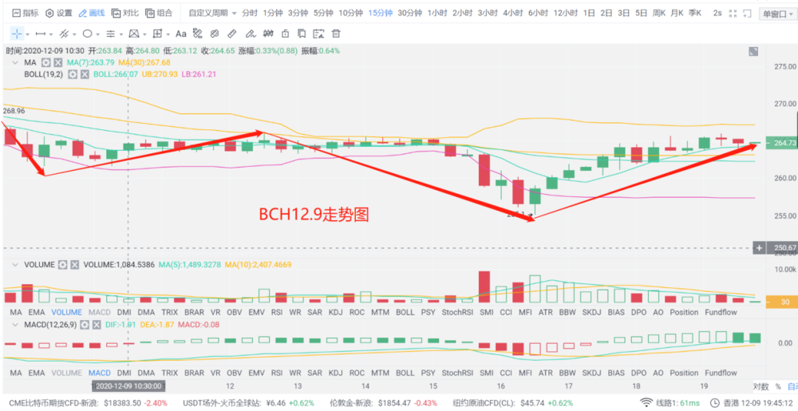Click the candlestick pattern icon in drawing toolbar
Viewport: 798px width, 411px height.
coord(268,34)
